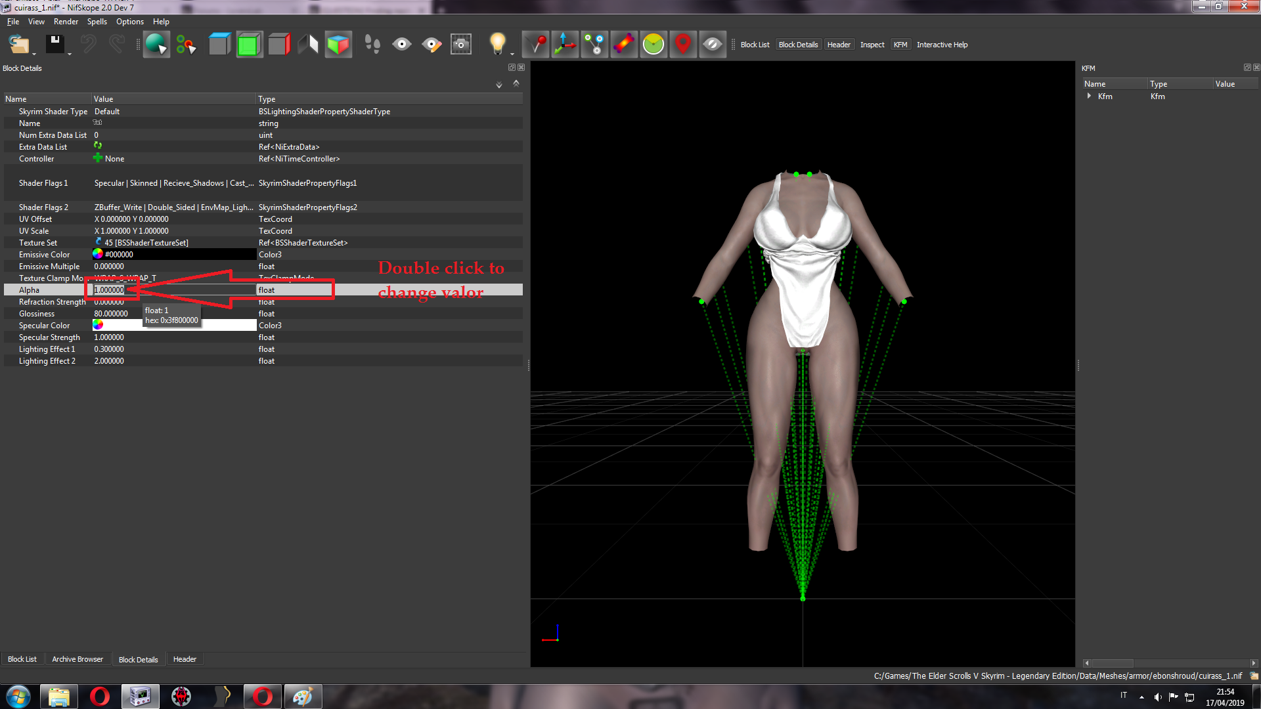Open the Load file dropdown arrow
The width and height of the screenshot is (1261, 709).
[33, 54]
